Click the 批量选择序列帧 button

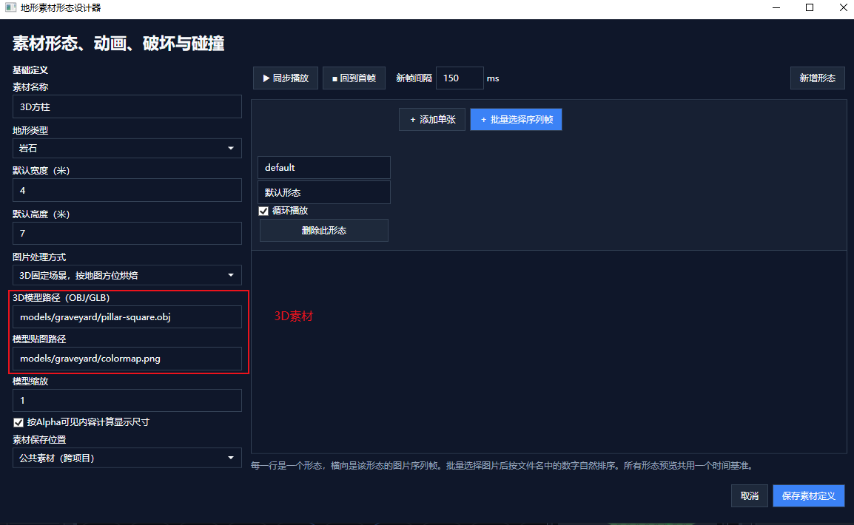516,120
